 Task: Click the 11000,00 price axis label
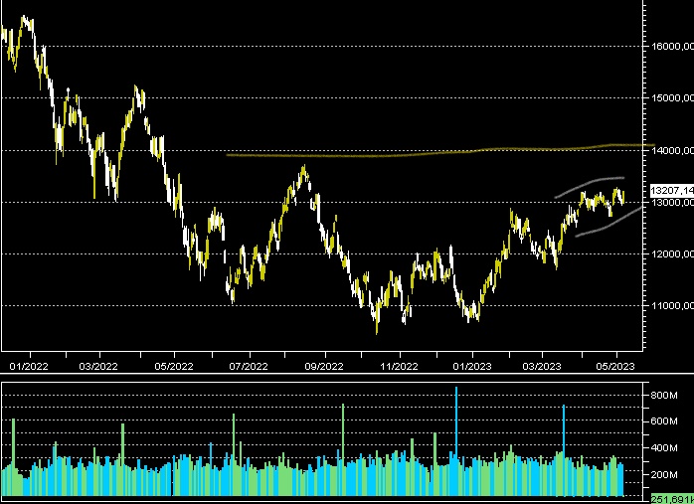(672, 306)
